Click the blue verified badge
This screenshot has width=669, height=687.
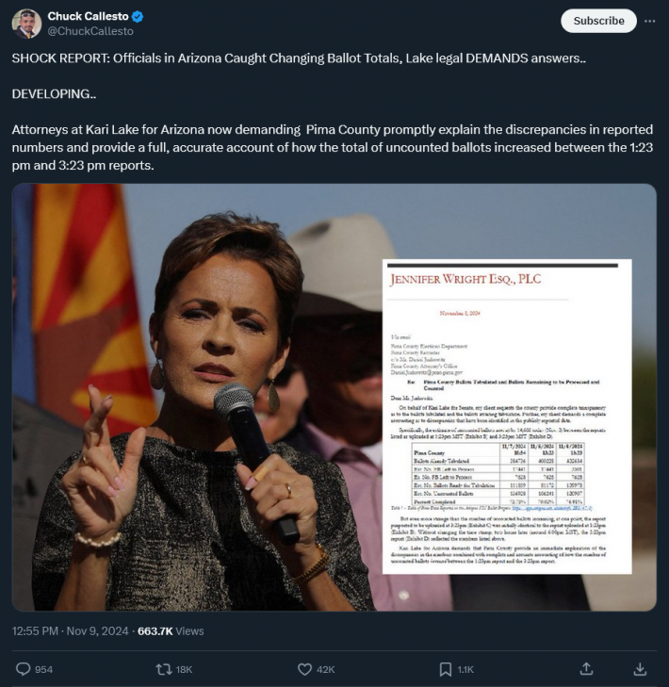pyautogui.click(x=138, y=17)
